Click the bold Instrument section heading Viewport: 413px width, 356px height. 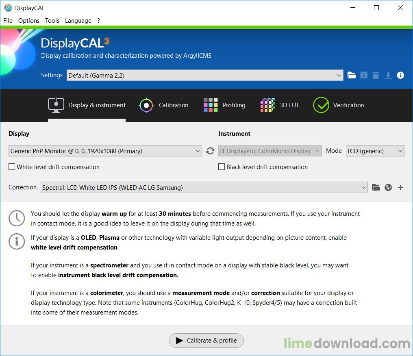[234, 133]
